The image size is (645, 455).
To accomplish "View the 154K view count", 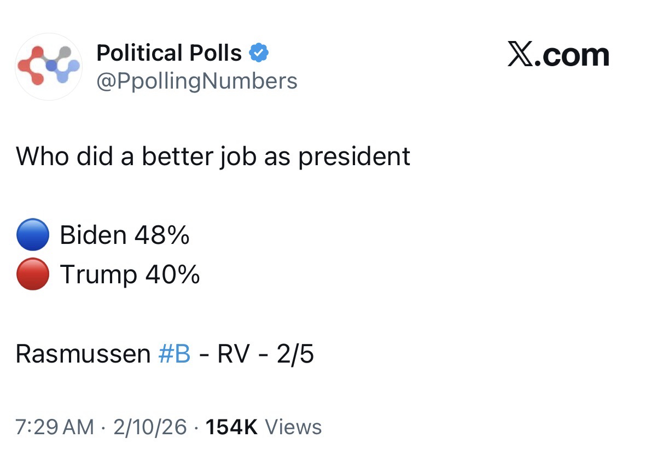I will click(231, 427).
